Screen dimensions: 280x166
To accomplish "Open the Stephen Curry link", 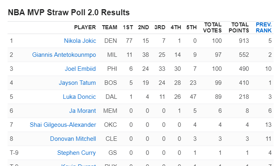I will [76, 153].
